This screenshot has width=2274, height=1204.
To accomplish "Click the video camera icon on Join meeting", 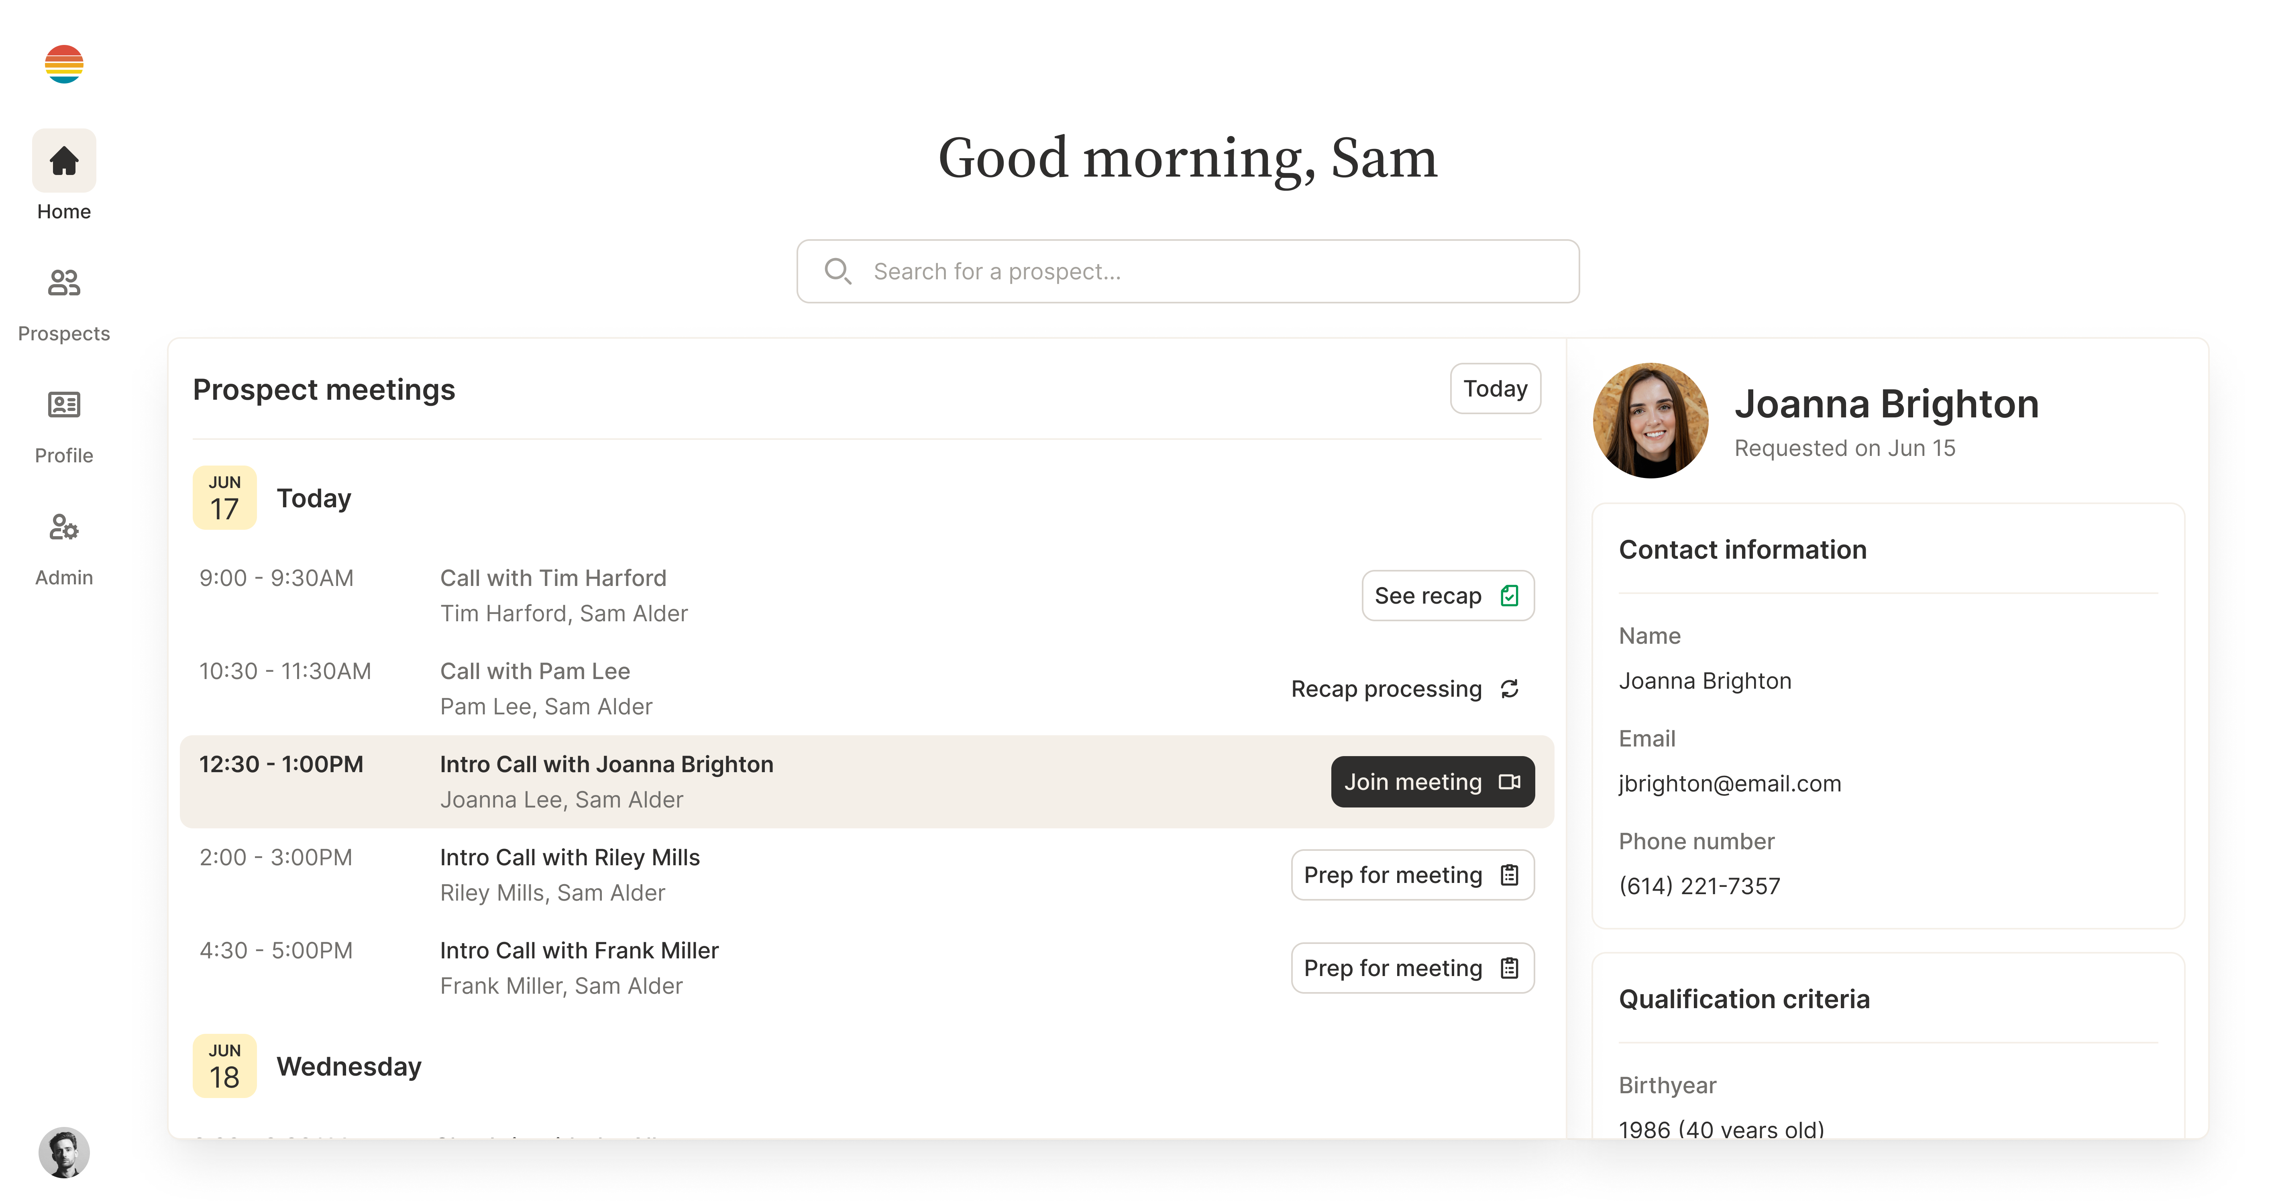I will pos(1510,782).
